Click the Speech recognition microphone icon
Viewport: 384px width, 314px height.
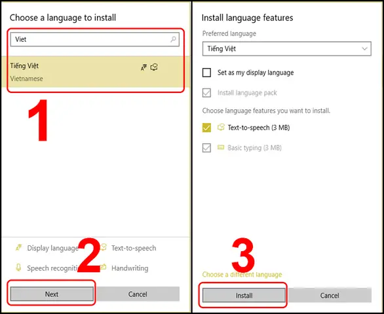pyautogui.click(x=18, y=268)
